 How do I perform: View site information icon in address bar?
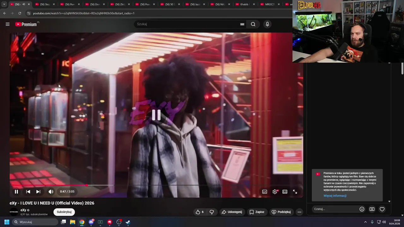pyautogui.click(x=29, y=13)
